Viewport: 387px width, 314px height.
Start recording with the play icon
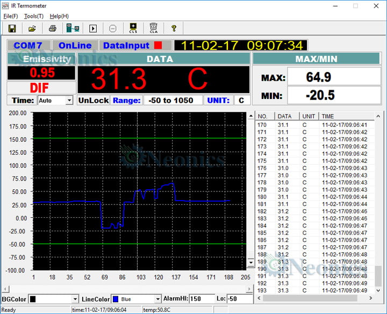pyautogui.click(x=93, y=28)
